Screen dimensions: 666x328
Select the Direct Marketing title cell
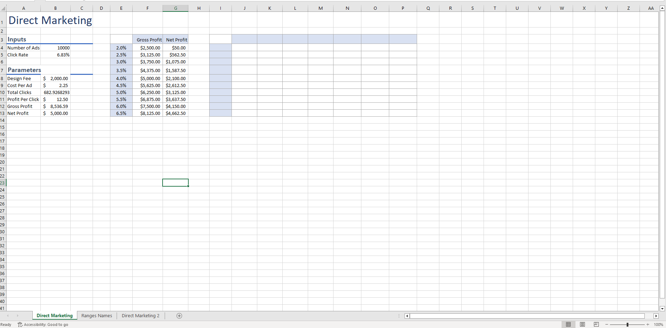(x=50, y=20)
